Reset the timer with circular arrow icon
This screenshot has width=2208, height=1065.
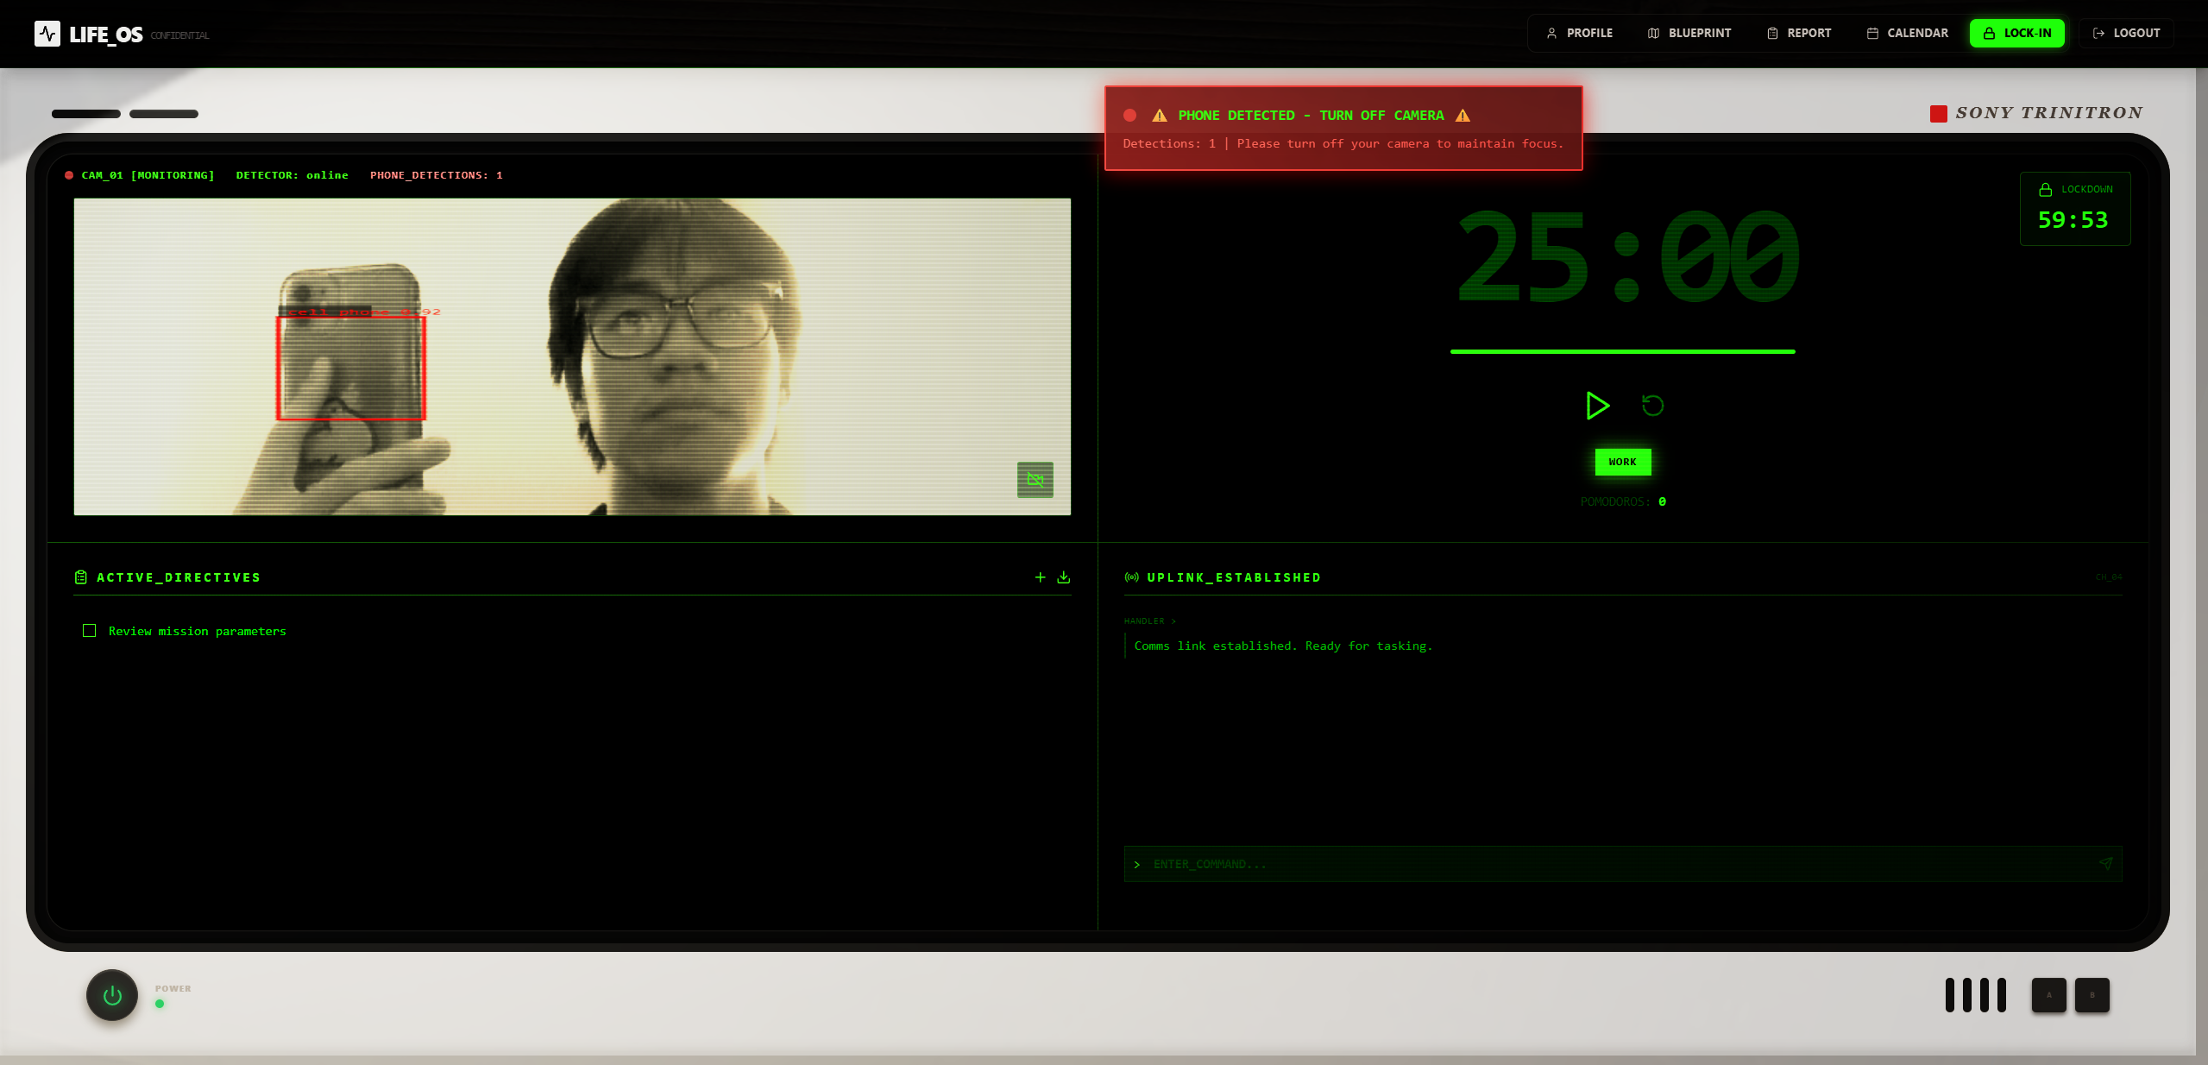(1652, 405)
